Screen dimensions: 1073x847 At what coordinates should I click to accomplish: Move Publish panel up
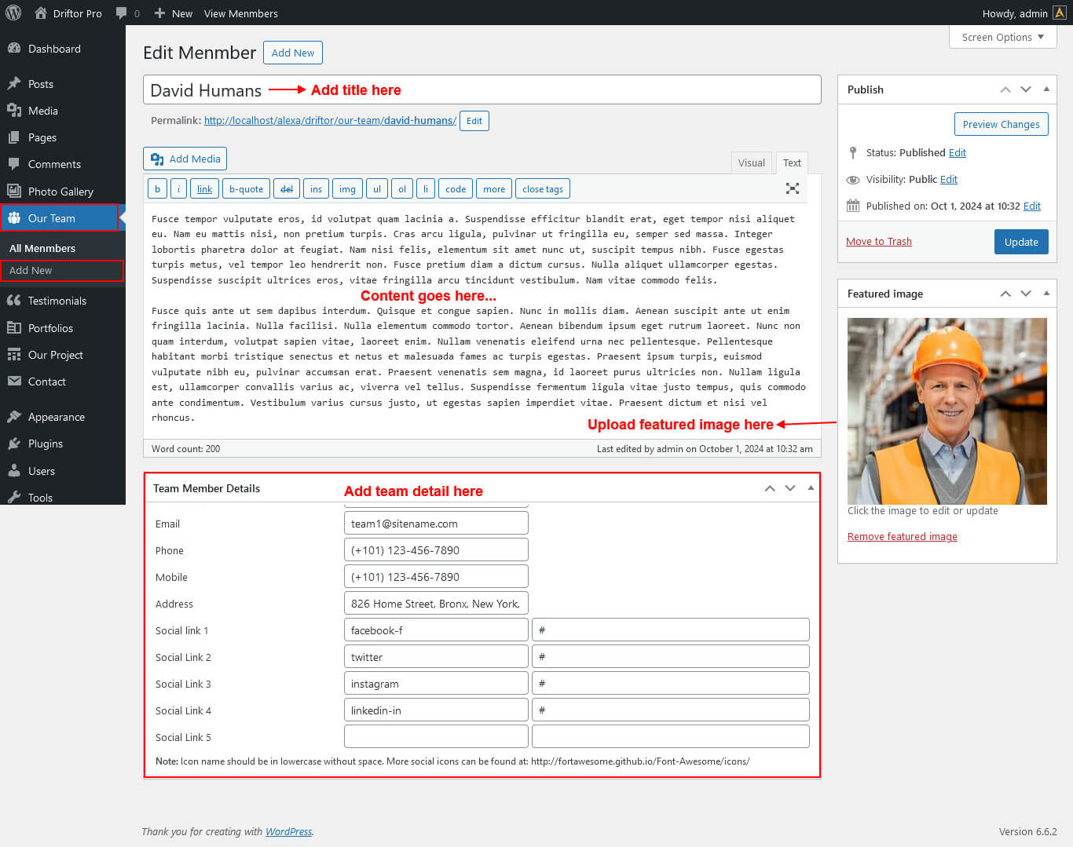(1005, 89)
